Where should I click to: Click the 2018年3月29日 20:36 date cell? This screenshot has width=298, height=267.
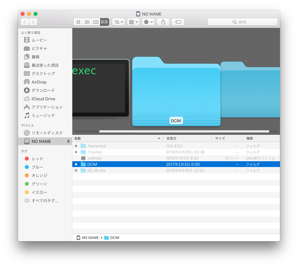point(185,152)
